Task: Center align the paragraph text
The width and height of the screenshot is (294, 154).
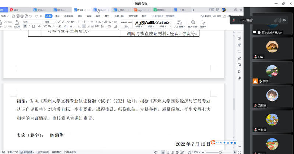Action: (x=84, y=26)
